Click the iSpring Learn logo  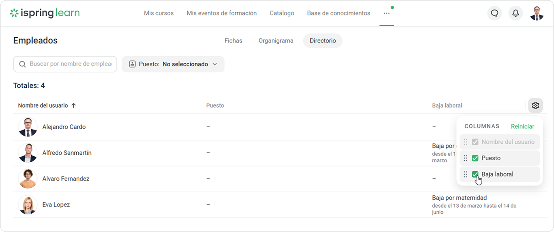(x=45, y=13)
